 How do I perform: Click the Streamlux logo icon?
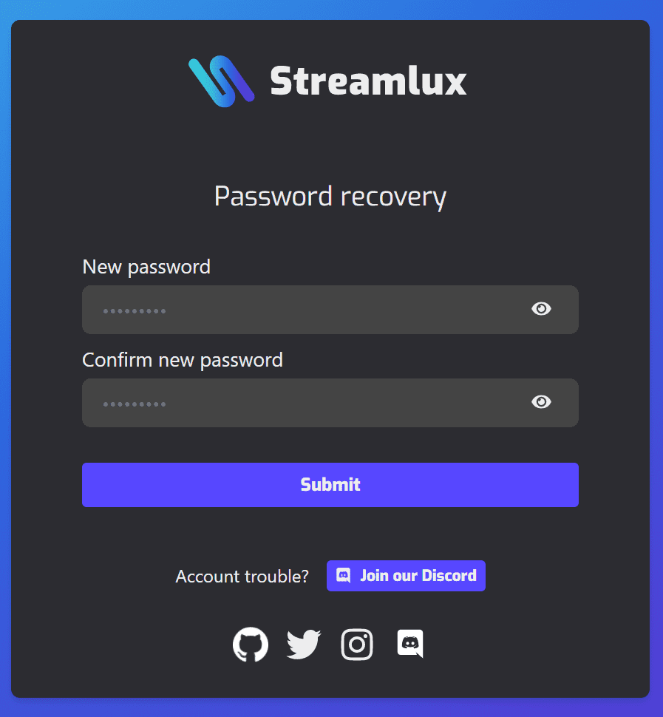[221, 81]
